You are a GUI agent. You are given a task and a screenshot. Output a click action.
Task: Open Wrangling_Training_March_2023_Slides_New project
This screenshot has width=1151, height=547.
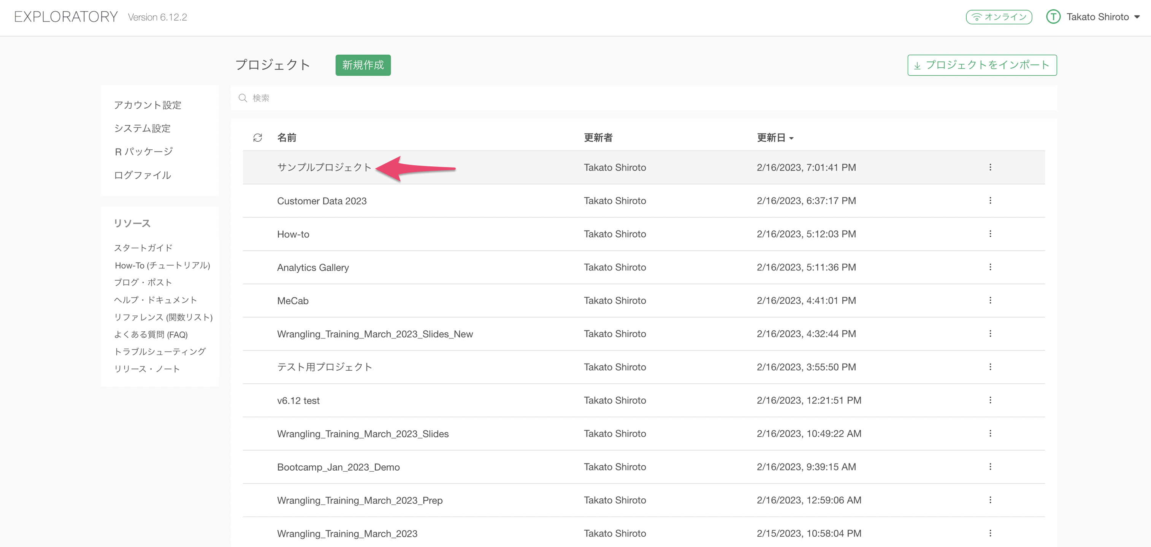pyautogui.click(x=375, y=334)
